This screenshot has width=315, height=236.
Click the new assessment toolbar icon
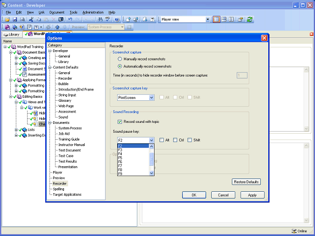30,27
